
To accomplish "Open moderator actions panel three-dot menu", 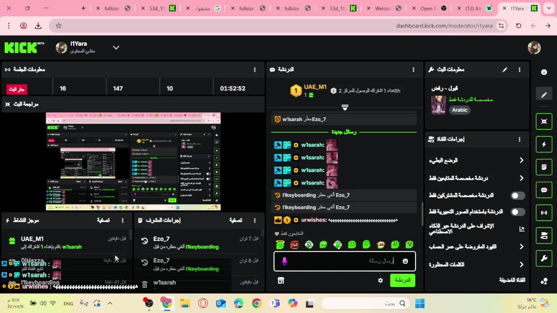I will (x=255, y=220).
